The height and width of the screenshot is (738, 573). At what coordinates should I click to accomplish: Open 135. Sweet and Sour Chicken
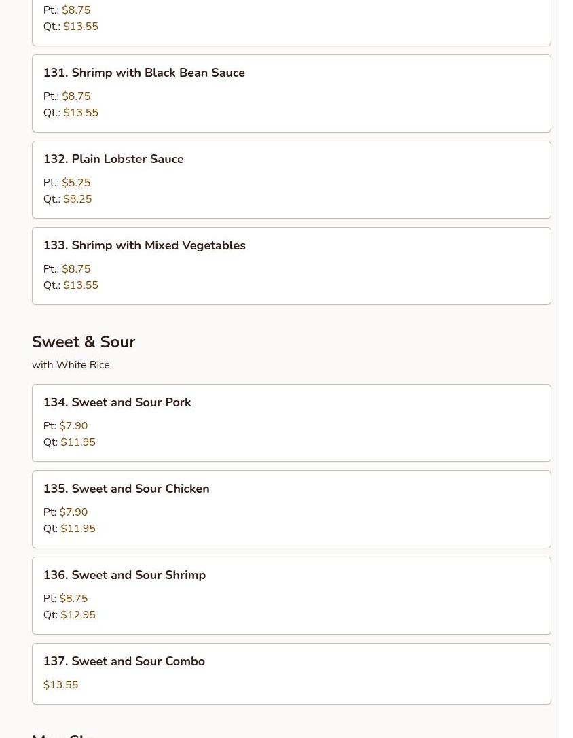pyautogui.click(x=126, y=489)
